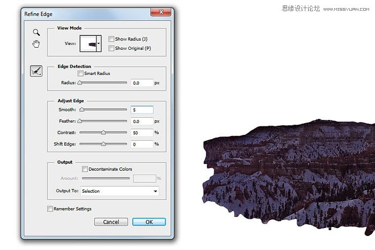Screen dimensions: 375x250
Task: Toggle the Smart Radius checkbox
Action: pyautogui.click(x=80, y=73)
